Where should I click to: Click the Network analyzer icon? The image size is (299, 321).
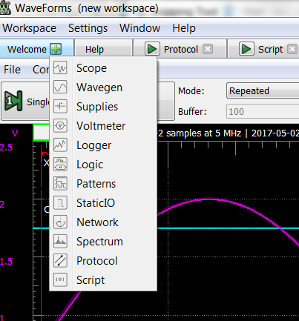click(60, 222)
